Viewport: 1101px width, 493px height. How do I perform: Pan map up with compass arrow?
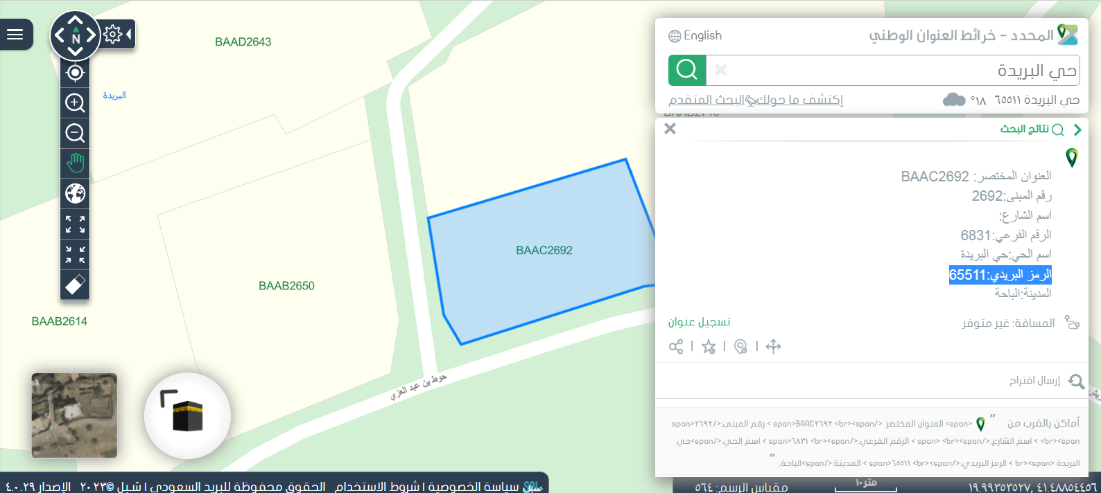pyautogui.click(x=75, y=20)
